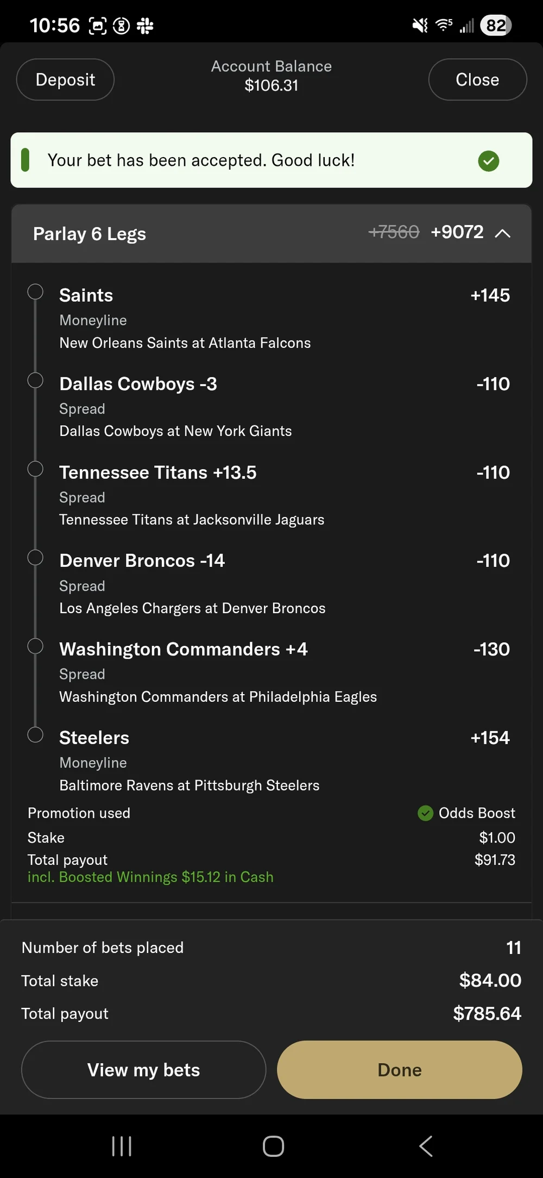Viewport: 543px width, 1178px height.
Task: Tap the green bet accepted checkmark icon
Action: [488, 161]
